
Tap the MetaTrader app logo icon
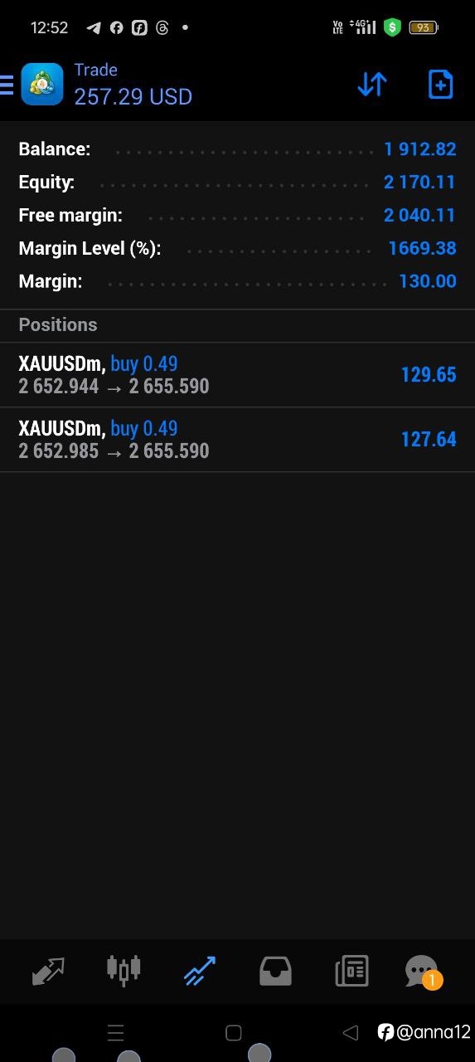coord(42,84)
